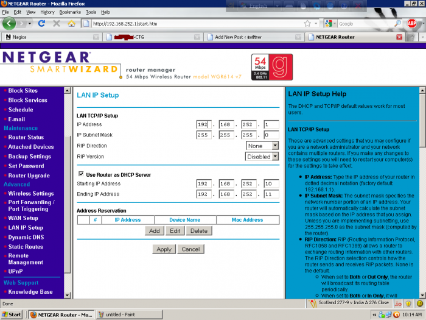Click the green Back navigation button
The image size is (426, 320).
click(x=9, y=23)
